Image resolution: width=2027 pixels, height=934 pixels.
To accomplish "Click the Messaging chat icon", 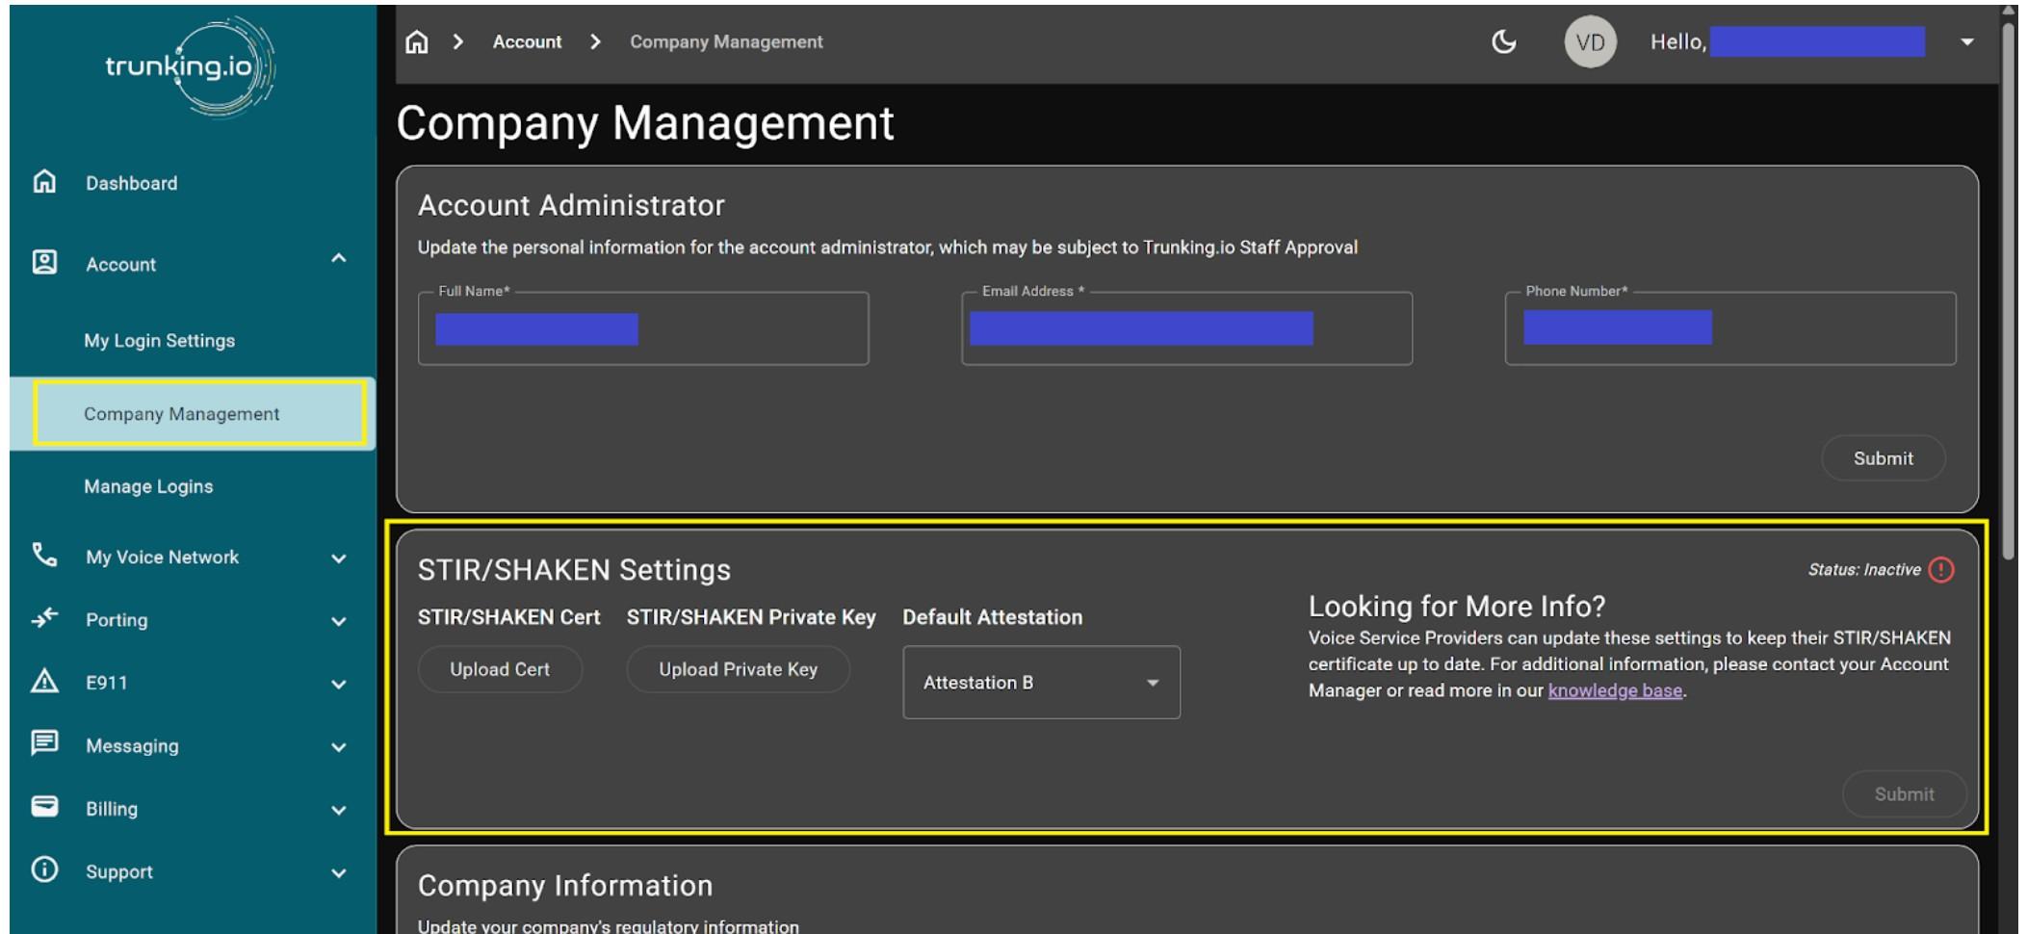I will click(x=44, y=744).
